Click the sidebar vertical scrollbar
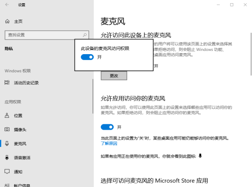 point(93,96)
